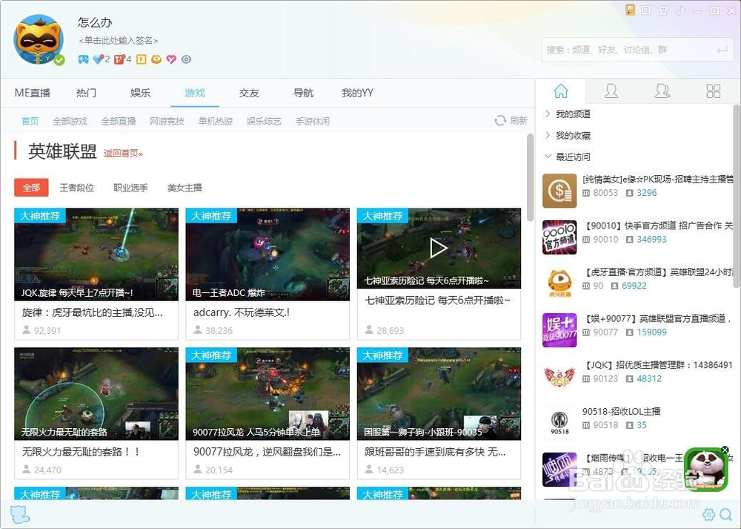
Task: Open the JQK winged channel logo
Action: (x=559, y=376)
